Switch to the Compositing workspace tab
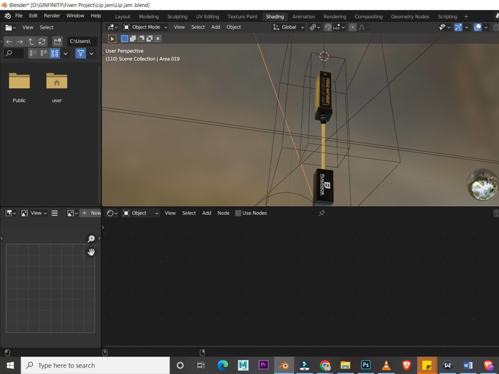This screenshot has width=499, height=374. click(x=369, y=16)
